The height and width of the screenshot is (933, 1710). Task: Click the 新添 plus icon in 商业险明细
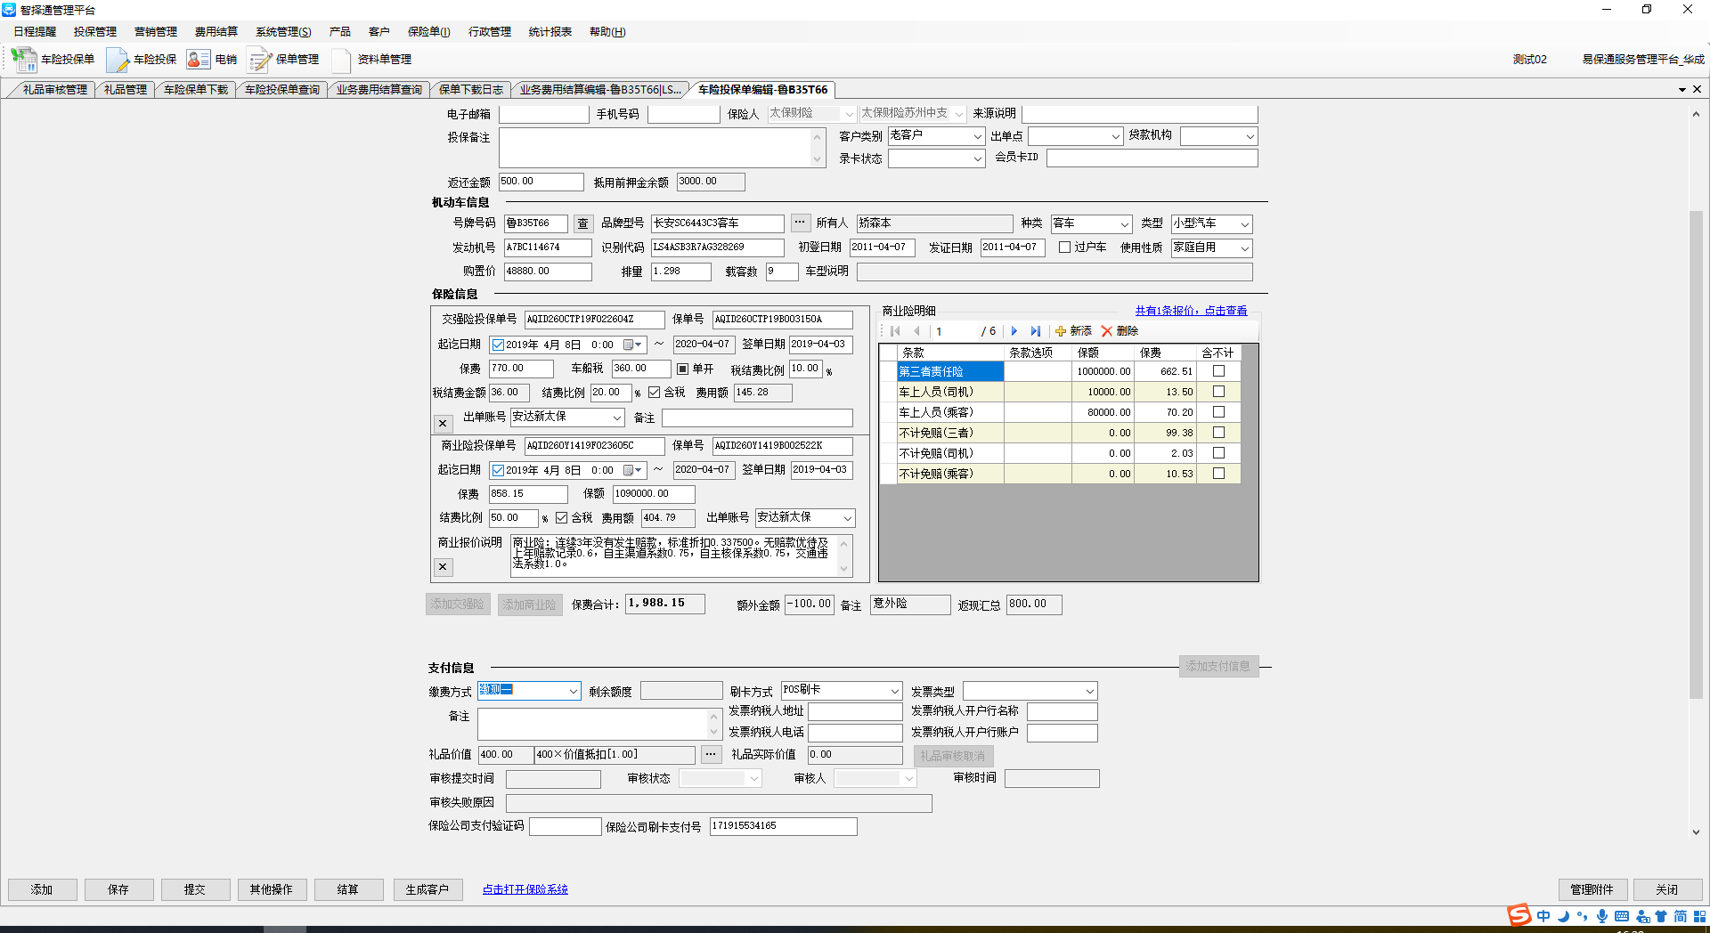click(1061, 331)
